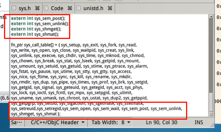Click on sys_sem_unlink in the call table

(x=166, y=109)
